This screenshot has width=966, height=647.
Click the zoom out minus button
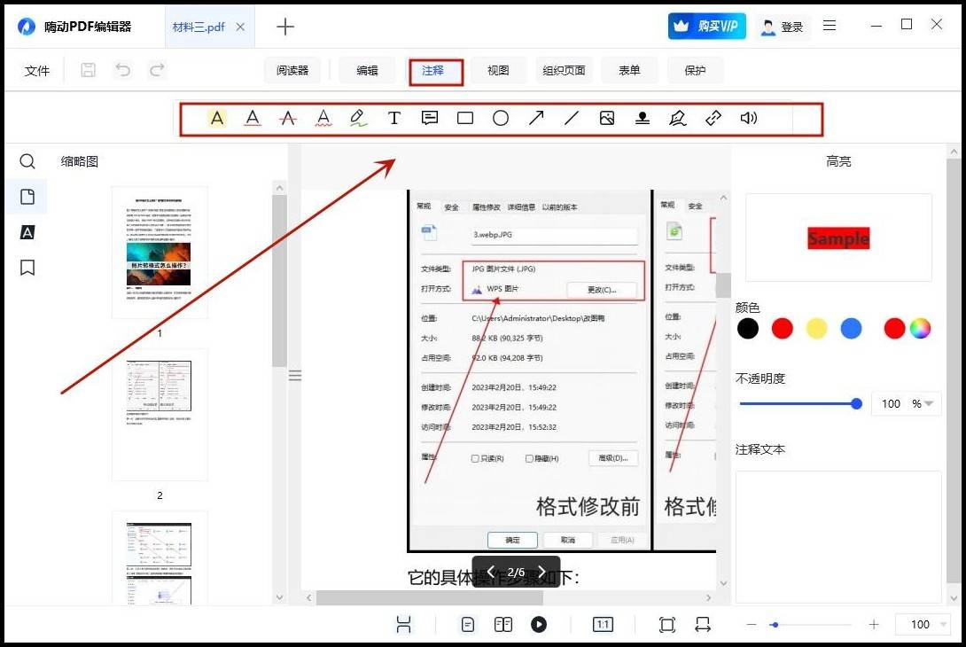[751, 625]
